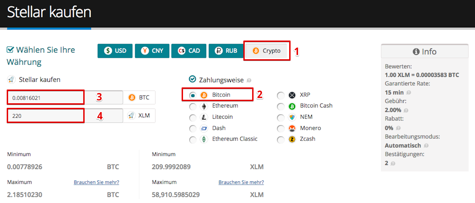Select the Ethereum payment radio button
The height and width of the screenshot is (203, 475).
tap(193, 107)
